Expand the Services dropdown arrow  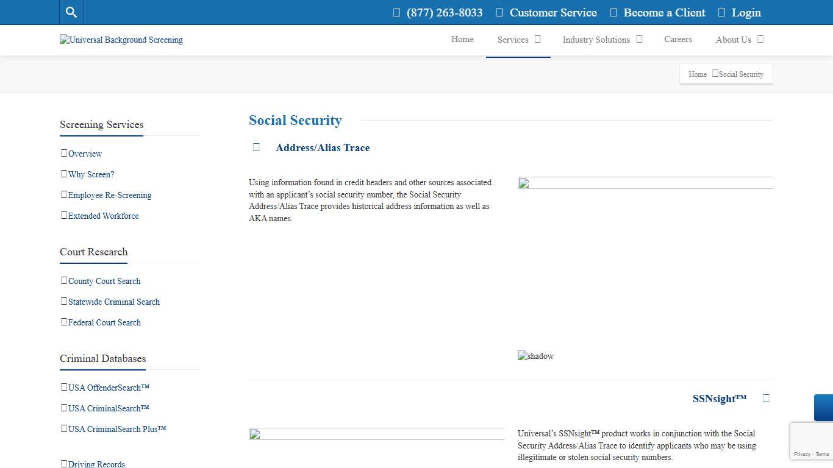pos(537,38)
